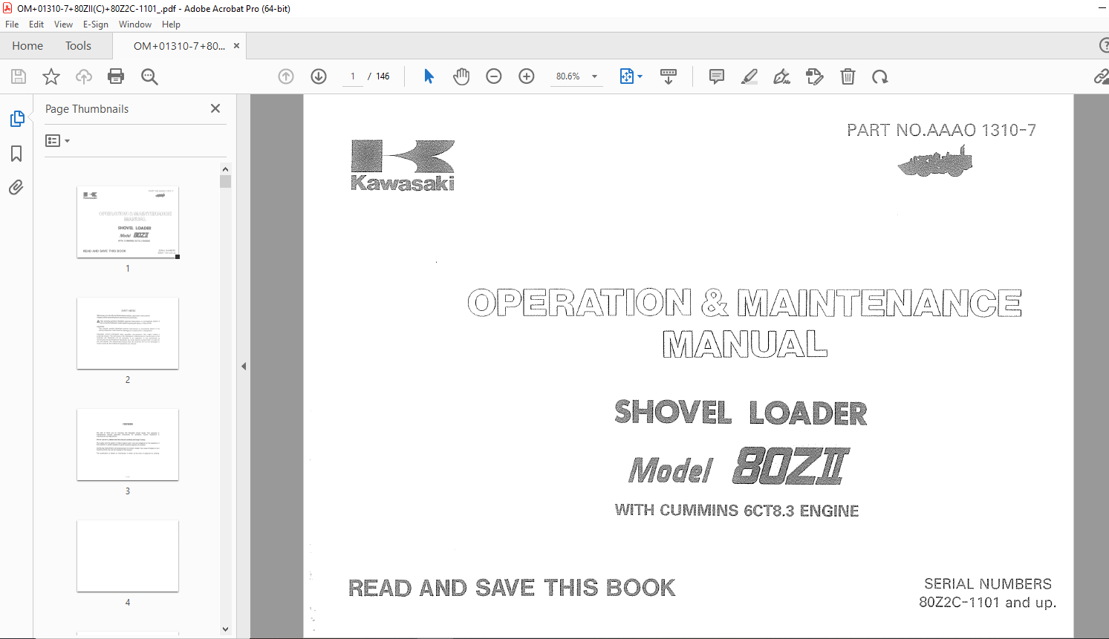Screen dimensions: 1109x639
Task: Open the E-Sign menu
Action: [96, 24]
